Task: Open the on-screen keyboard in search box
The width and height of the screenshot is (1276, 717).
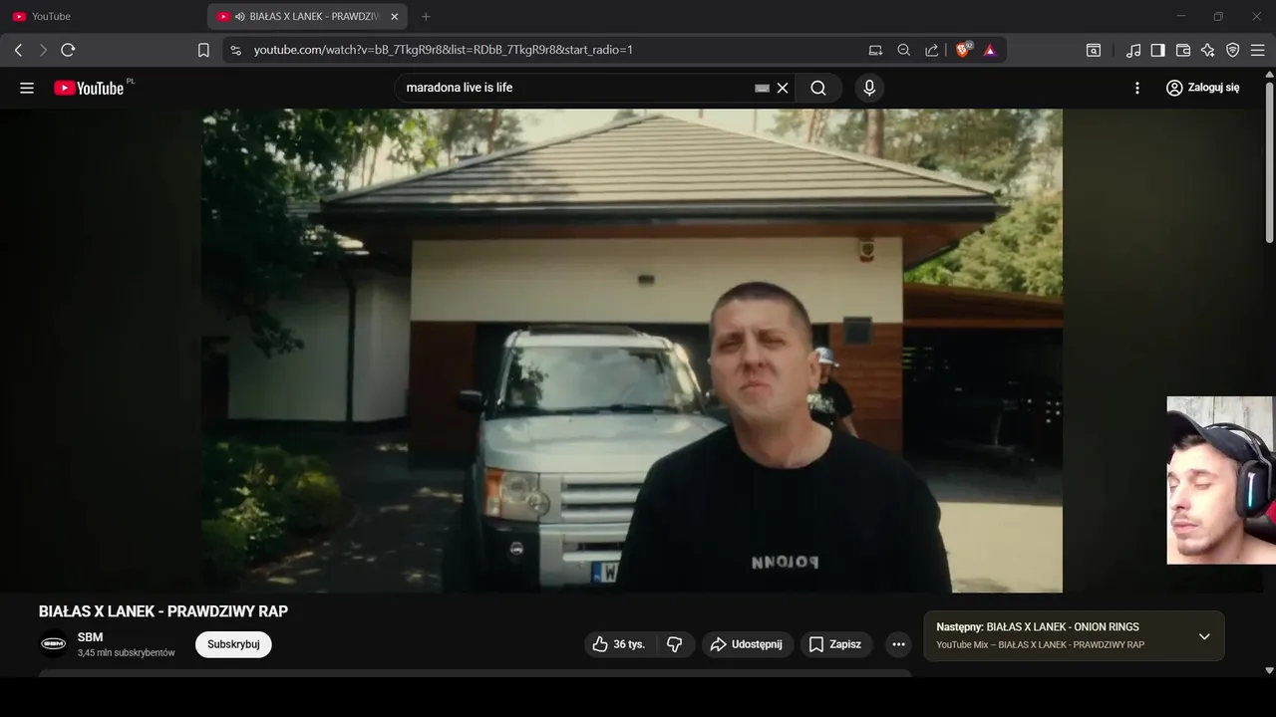Action: 763,88
